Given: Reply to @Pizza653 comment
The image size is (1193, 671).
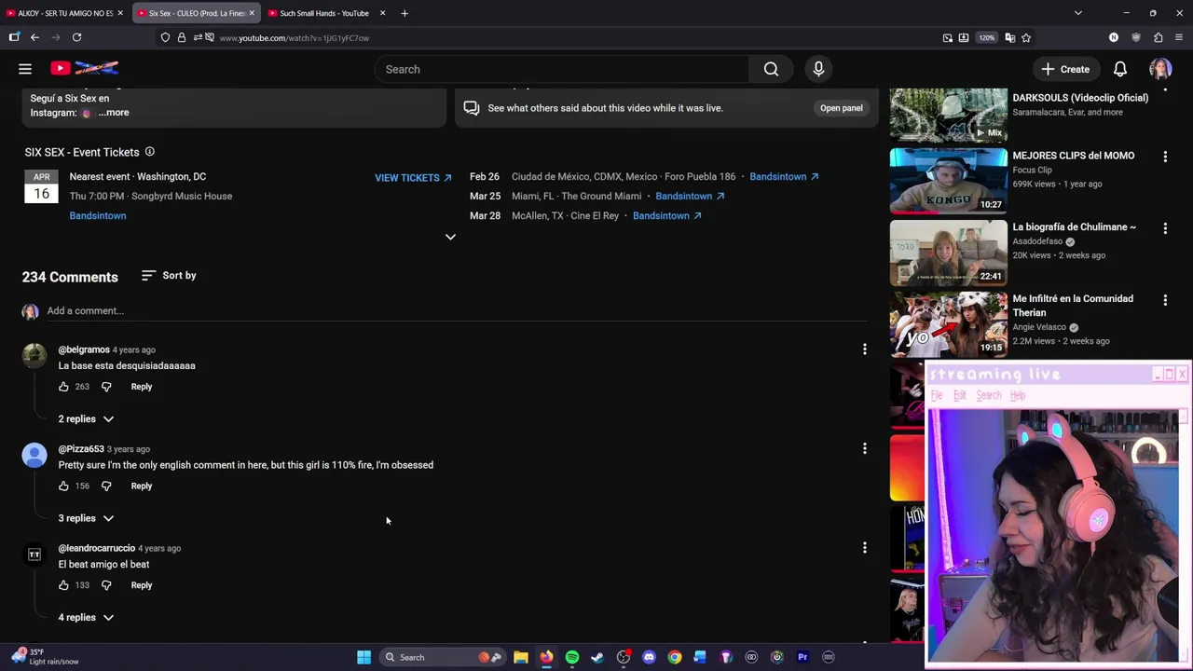Looking at the screenshot, I should coord(142,486).
